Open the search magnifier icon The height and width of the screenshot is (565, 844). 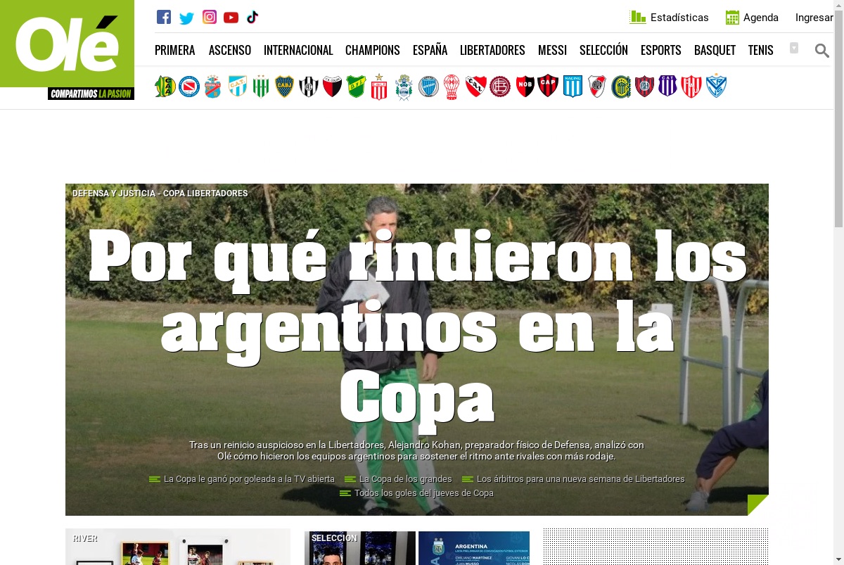[x=821, y=50]
